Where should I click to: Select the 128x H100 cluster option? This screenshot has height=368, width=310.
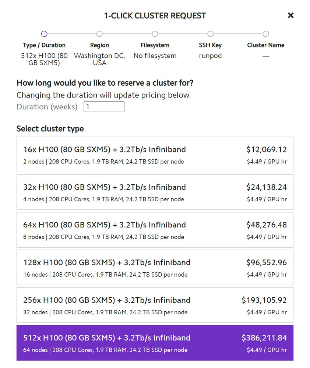[x=155, y=268]
